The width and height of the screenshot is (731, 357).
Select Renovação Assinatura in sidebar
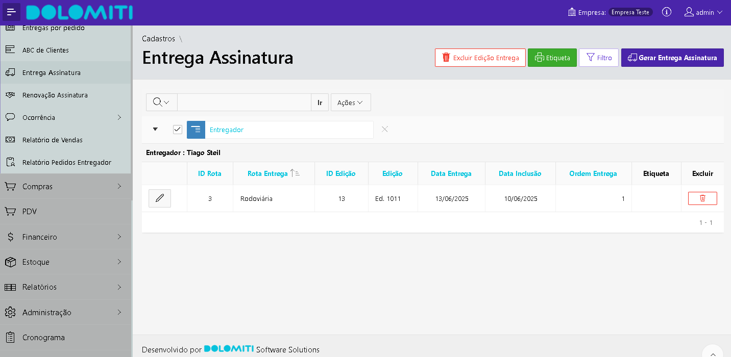coord(55,95)
